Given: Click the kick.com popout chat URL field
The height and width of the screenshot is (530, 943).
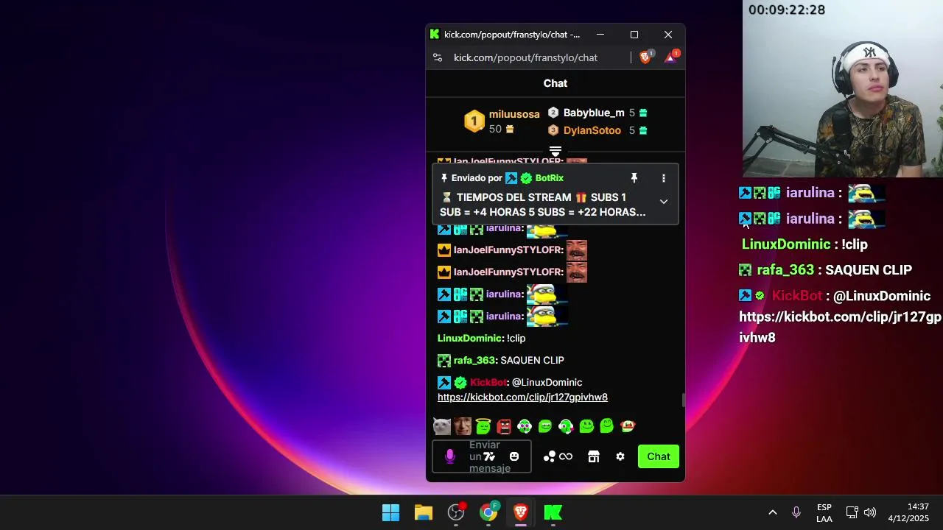Looking at the screenshot, I should (525, 57).
